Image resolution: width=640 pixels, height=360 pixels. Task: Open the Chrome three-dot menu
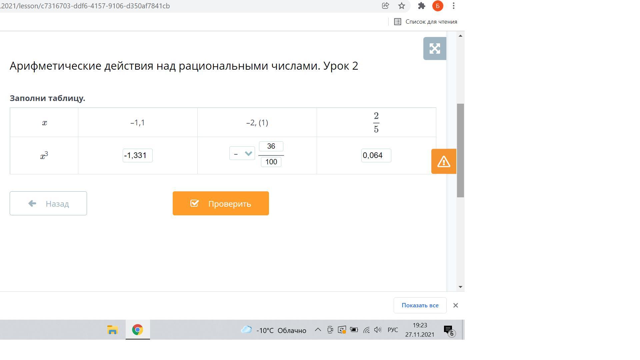pos(454,6)
